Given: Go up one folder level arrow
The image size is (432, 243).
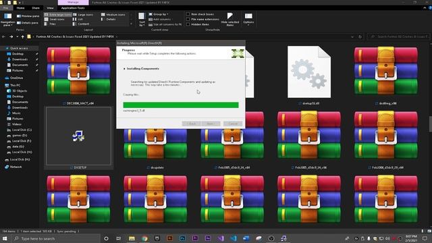Looking at the screenshot, I should [22, 36].
